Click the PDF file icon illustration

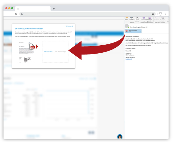click(32, 47)
